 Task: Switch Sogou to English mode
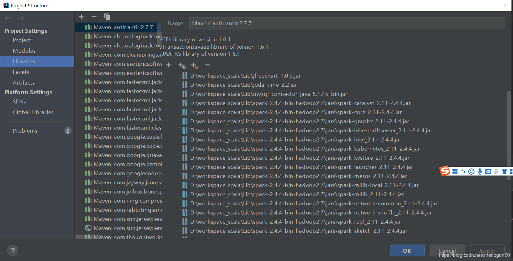pyautogui.click(x=455, y=172)
